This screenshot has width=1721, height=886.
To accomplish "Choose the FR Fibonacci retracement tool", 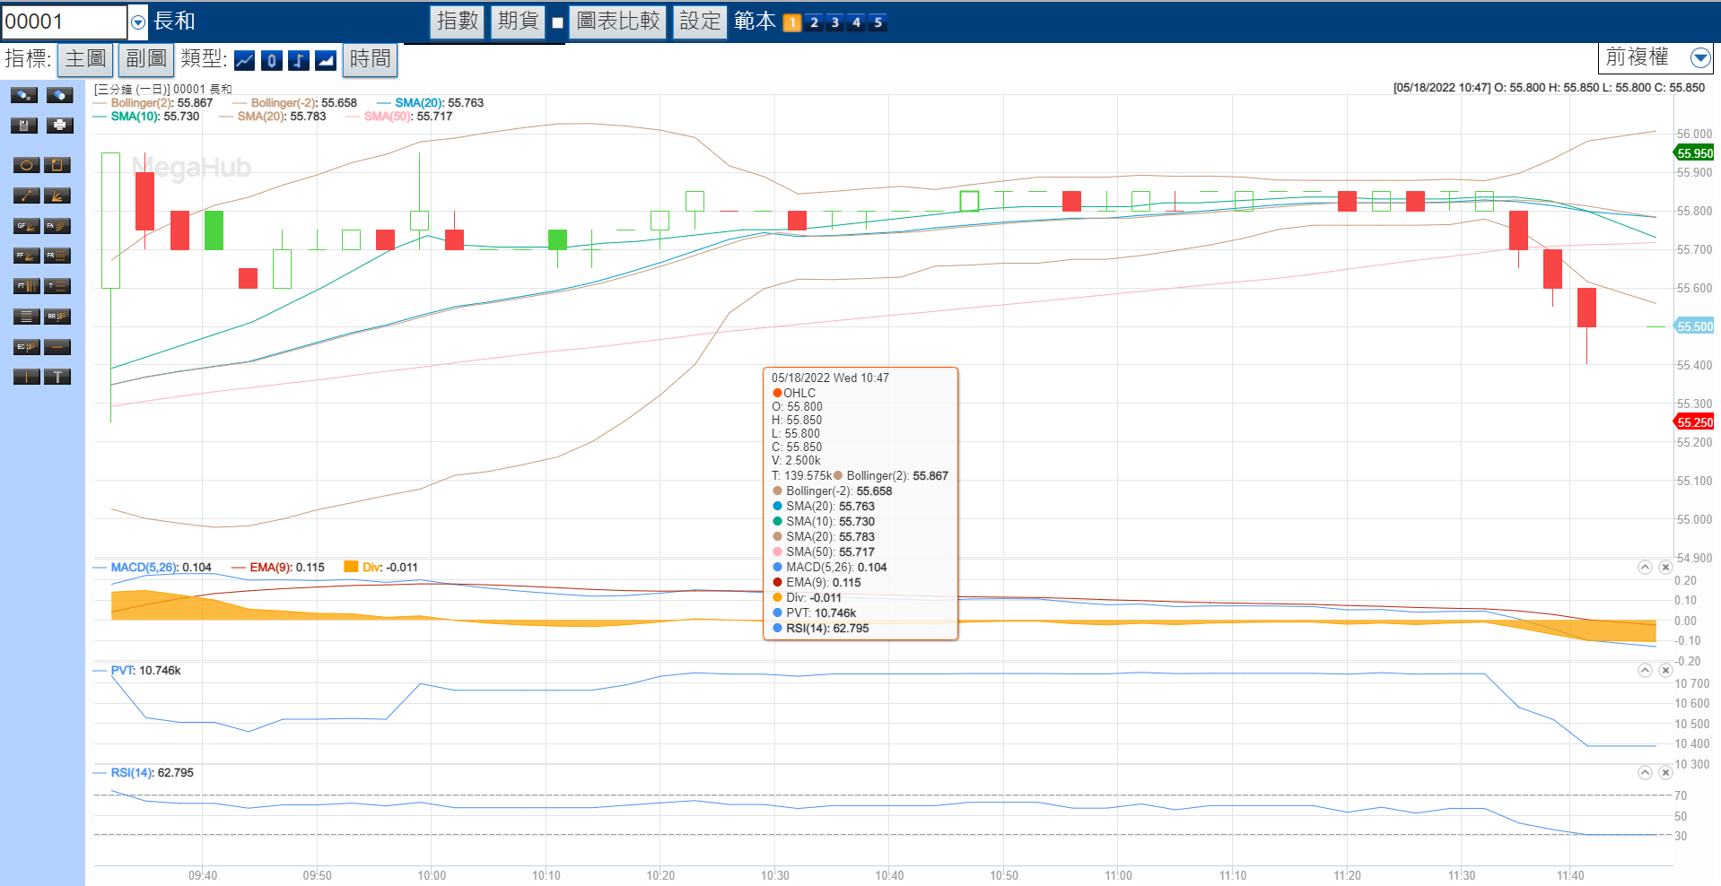I will point(57,256).
